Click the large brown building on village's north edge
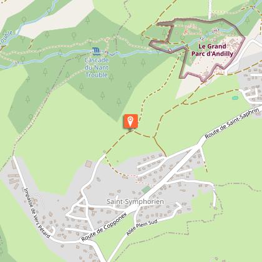This screenshot has height=262, width=262. point(88,164)
